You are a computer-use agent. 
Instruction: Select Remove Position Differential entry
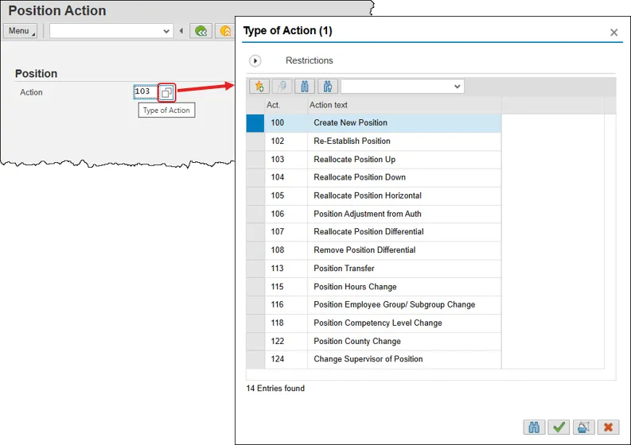pos(374,250)
